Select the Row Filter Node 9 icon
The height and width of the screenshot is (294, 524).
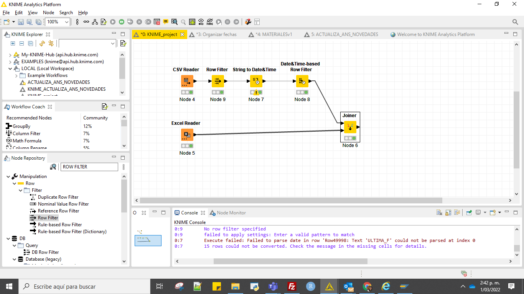(x=218, y=81)
